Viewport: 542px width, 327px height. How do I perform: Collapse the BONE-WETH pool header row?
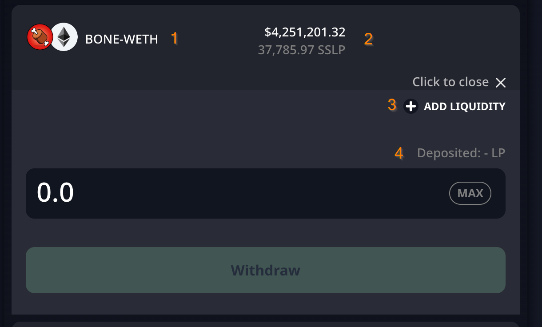pos(213,62)
